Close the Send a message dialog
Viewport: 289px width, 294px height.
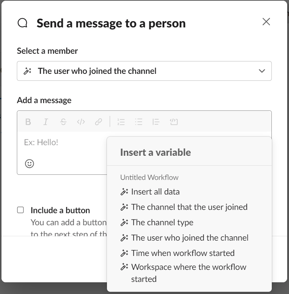pyautogui.click(x=266, y=22)
